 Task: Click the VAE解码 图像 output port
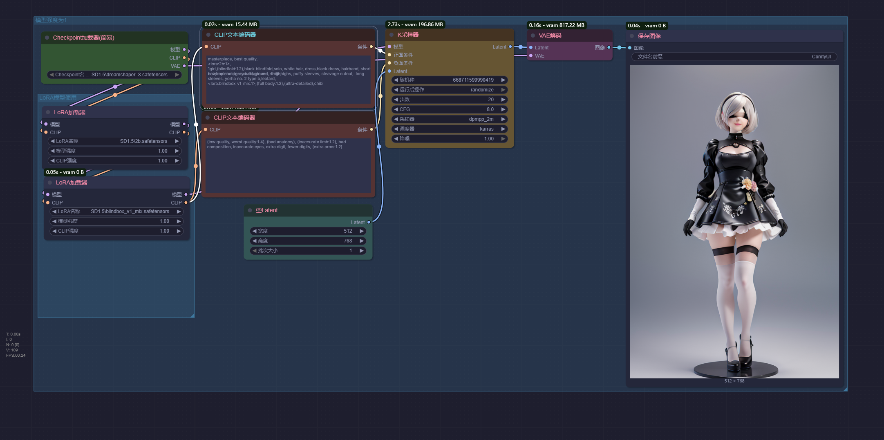pos(609,48)
